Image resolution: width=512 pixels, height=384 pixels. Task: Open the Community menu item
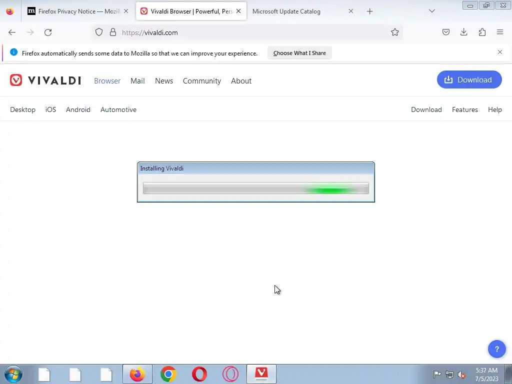[202, 80]
